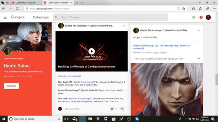Click the Google+ logo
This screenshot has height=122, width=218.
coord(18,17)
